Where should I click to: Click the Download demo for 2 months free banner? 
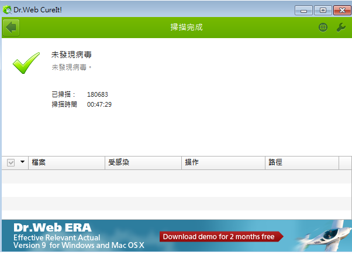tap(222, 237)
